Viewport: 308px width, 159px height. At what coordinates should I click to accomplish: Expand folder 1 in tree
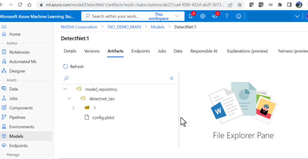(74, 108)
